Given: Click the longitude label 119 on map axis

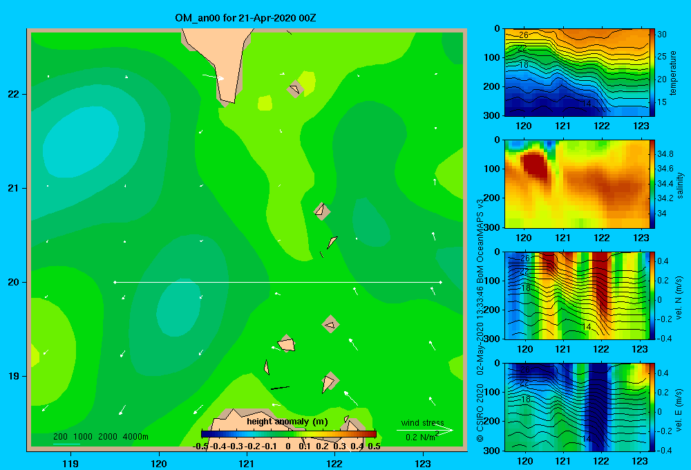Looking at the screenshot, I should 71,463.
